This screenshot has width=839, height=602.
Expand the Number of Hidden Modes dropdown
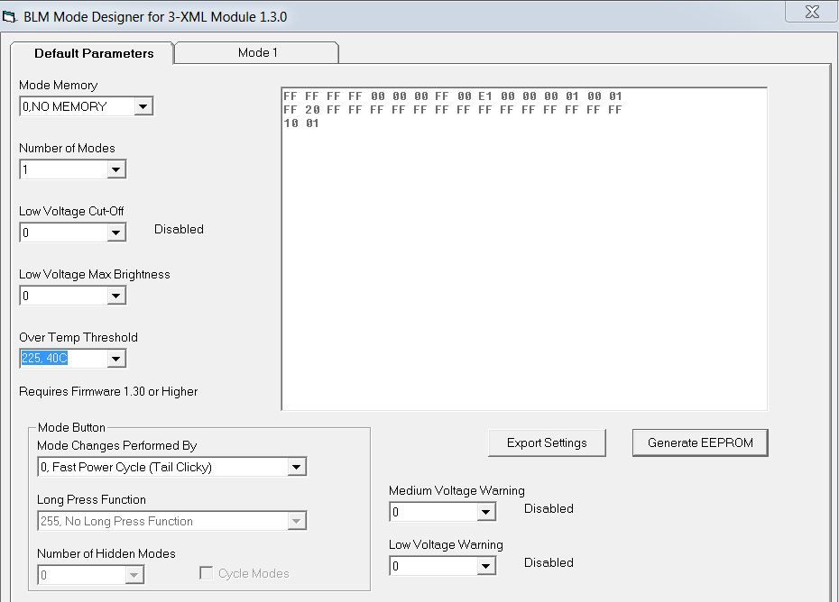coord(134,575)
